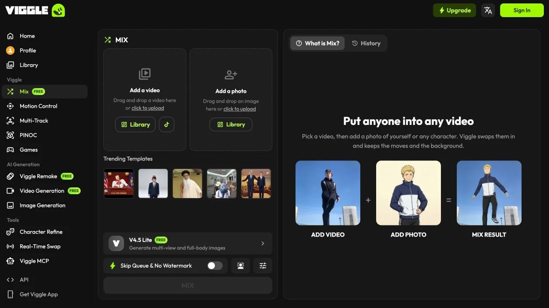Click the Image Generation icon
This screenshot has height=308, width=549.
(10, 205)
